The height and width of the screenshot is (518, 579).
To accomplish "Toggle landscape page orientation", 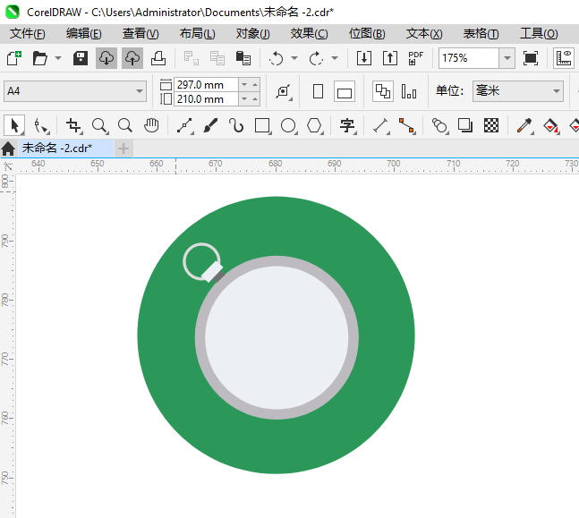I will pos(345,91).
